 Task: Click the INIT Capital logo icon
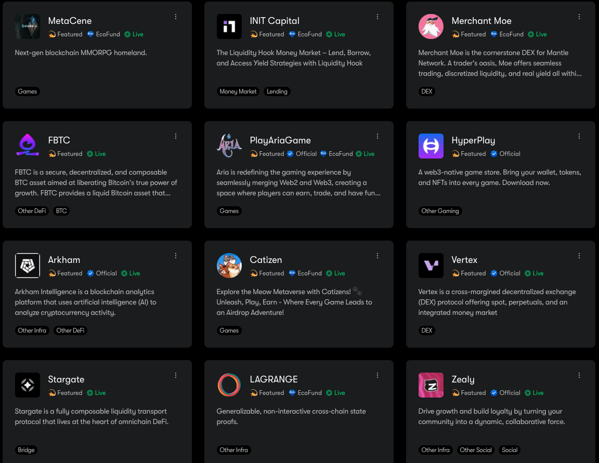click(229, 27)
